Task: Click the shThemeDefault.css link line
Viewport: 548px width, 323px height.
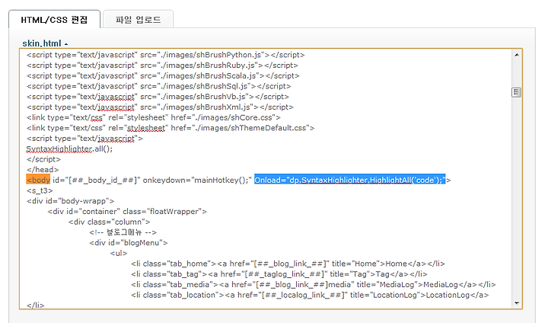Action: [x=170, y=128]
